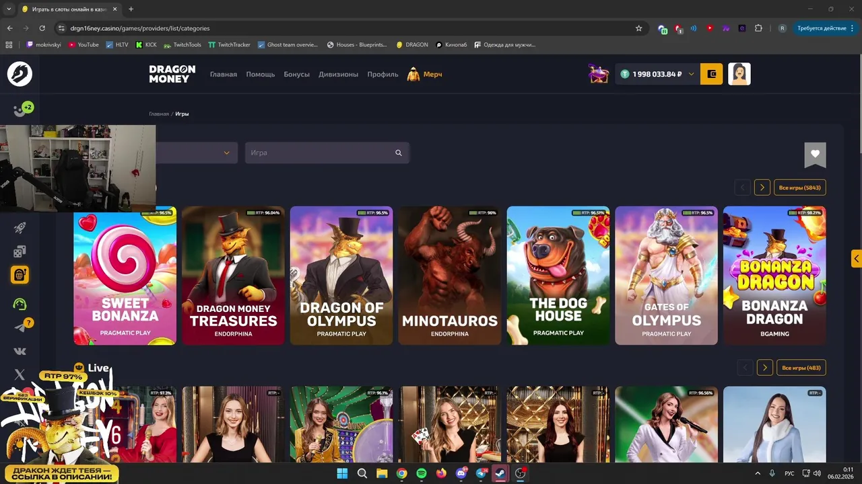Screen dimensions: 862x484
Task: Open the HLTV bookmark
Action: pyautogui.click(x=117, y=45)
